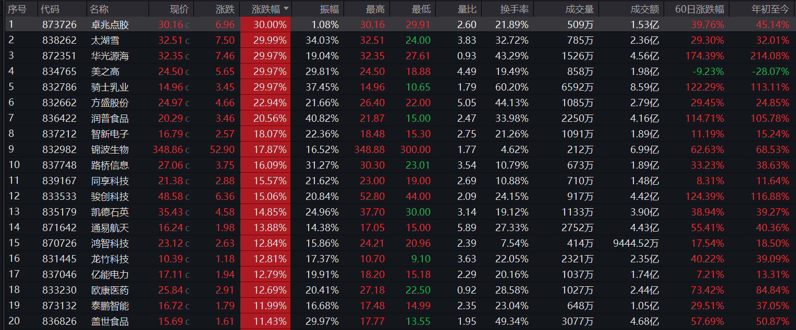The image size is (796, 330).
Task: Sort by 成交量 column header
Action: pos(579,9)
